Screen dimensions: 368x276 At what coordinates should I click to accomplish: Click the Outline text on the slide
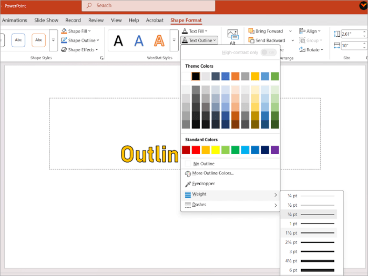tap(150, 154)
